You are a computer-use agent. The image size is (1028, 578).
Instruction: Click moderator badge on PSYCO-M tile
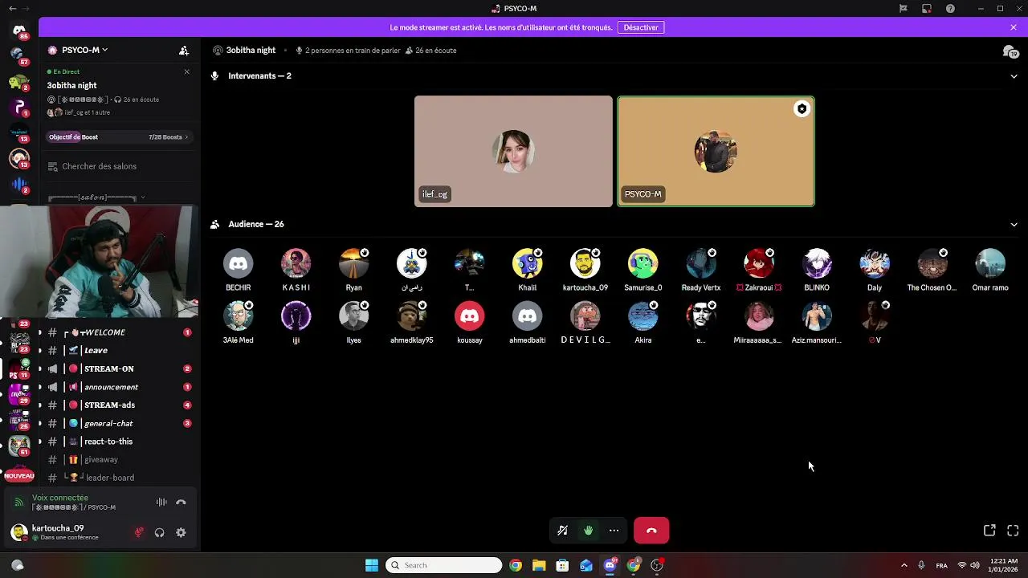pos(802,109)
